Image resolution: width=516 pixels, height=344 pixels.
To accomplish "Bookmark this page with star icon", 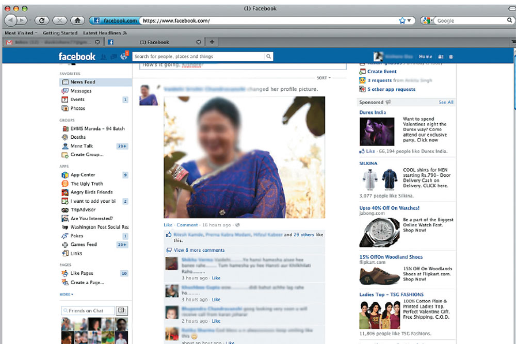I will 402,21.
